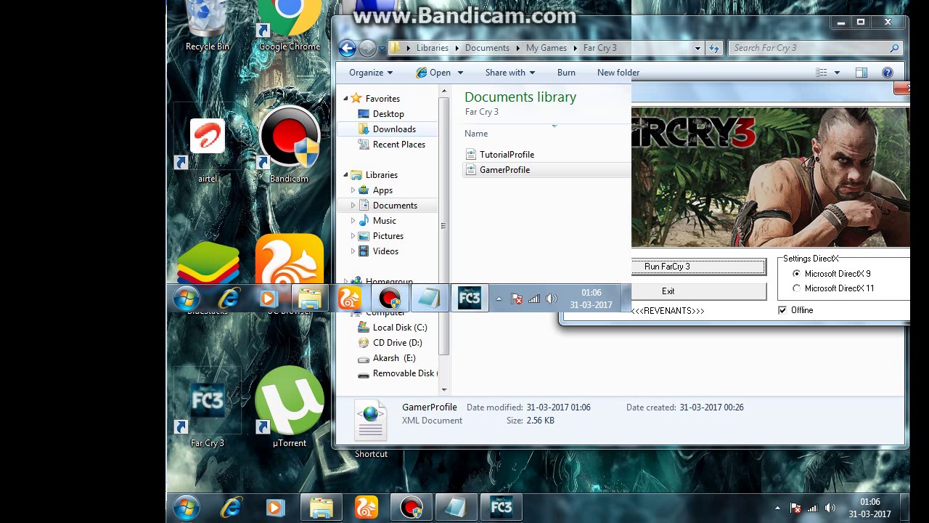Open Recent Places in navigation pane
This screenshot has height=523, width=929.
pos(398,145)
